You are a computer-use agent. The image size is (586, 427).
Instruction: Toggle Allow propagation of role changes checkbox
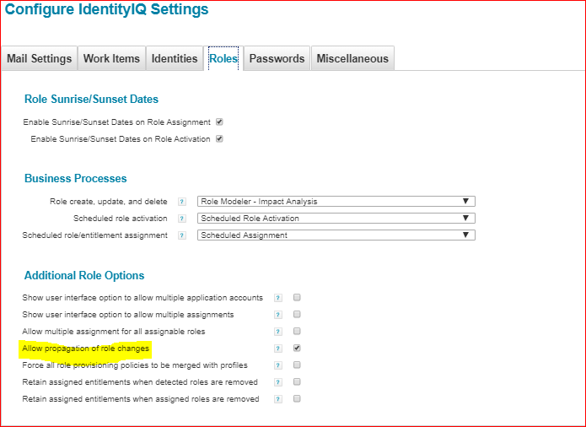[297, 348]
